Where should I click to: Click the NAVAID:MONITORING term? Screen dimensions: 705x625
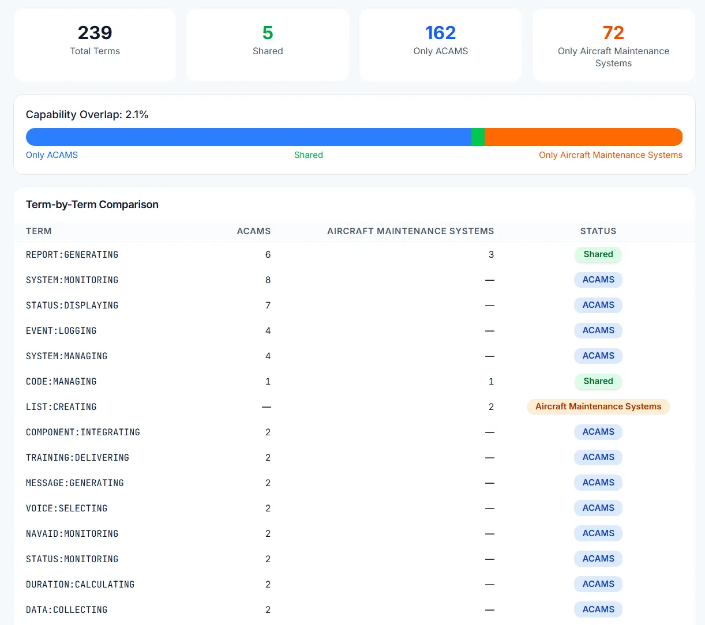[72, 534]
